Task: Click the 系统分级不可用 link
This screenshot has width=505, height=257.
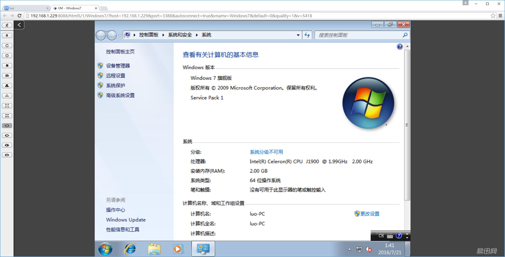Action: [x=266, y=152]
